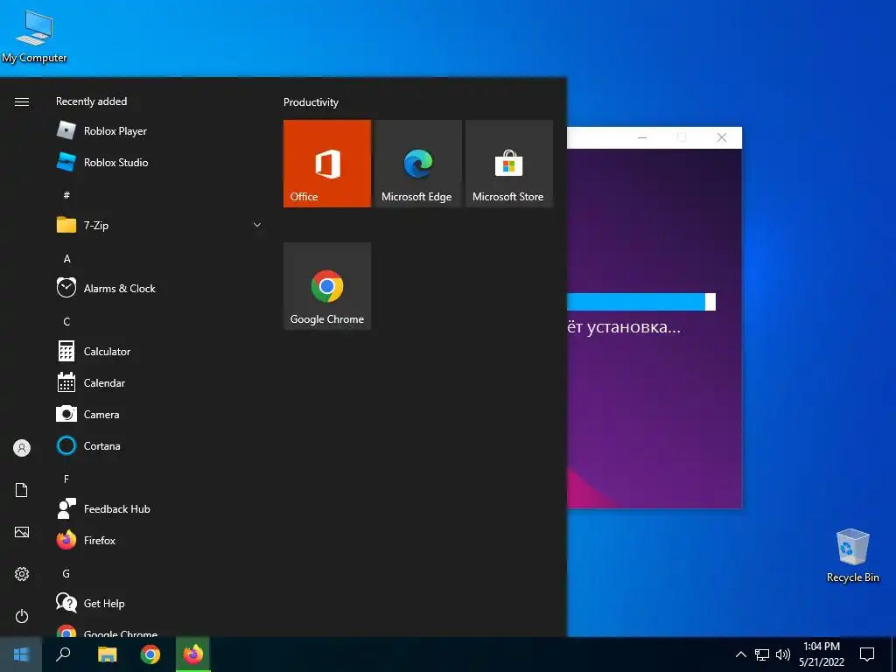Open taskbar Search magnifier
Screen dimensions: 896x672
[63, 654]
